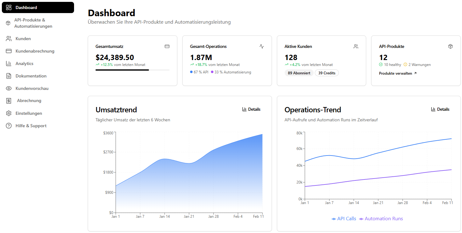This screenshot has width=462, height=233.
Task: Open Einstellungen via the gear icon
Action: coord(9,113)
